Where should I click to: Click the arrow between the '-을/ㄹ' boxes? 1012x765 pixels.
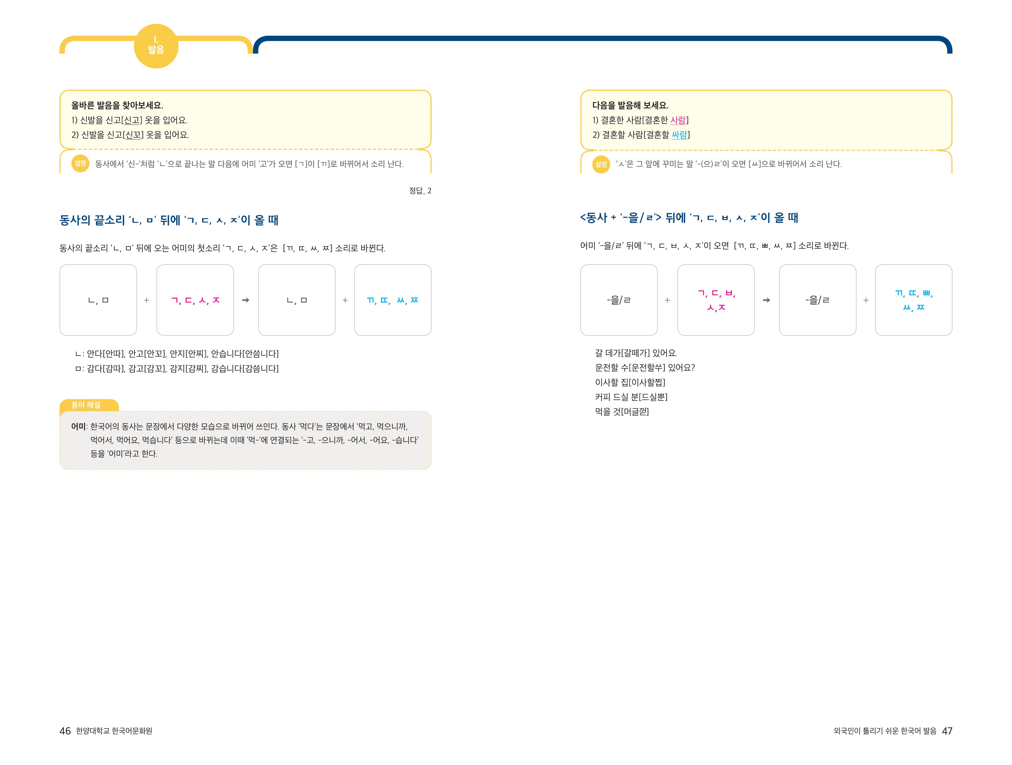[766, 300]
